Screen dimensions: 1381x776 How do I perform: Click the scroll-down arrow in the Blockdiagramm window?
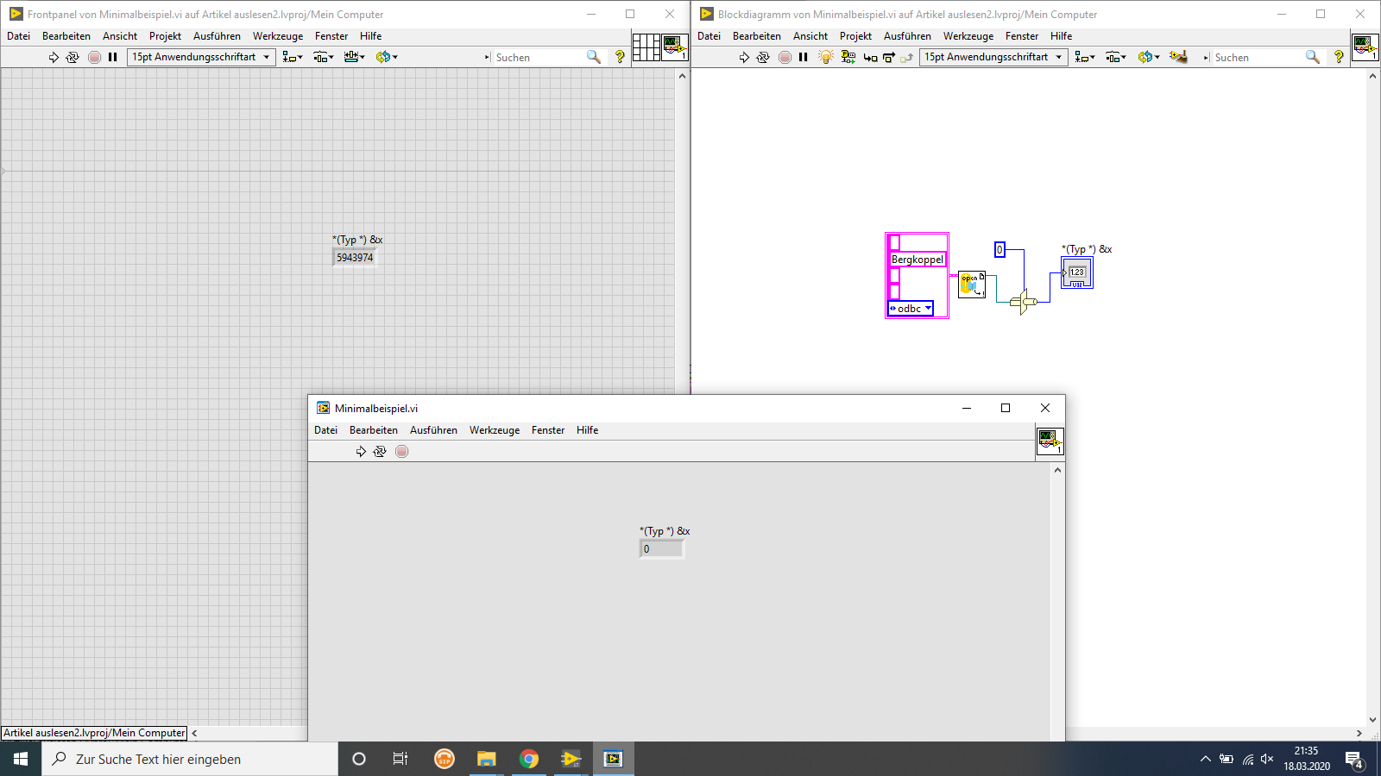(1372, 720)
